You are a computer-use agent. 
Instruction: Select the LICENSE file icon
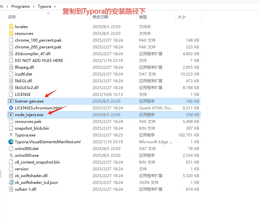(11, 95)
